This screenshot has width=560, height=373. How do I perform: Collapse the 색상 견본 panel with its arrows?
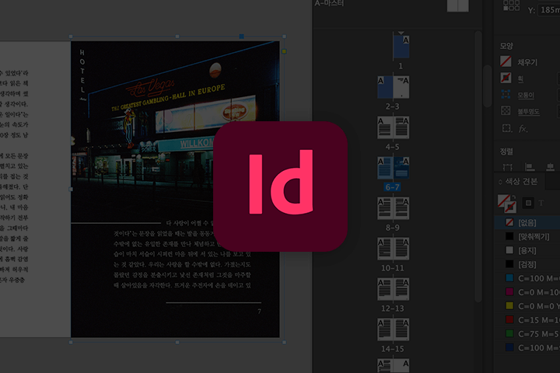(x=500, y=182)
